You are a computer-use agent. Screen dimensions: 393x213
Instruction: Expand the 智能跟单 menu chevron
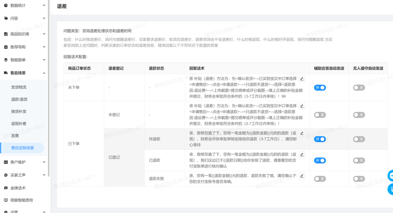(44, 60)
